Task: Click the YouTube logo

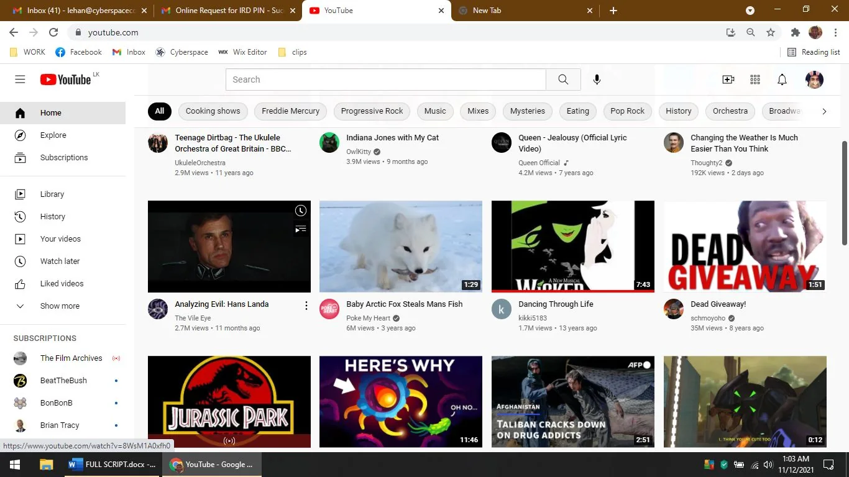Action: pos(66,79)
